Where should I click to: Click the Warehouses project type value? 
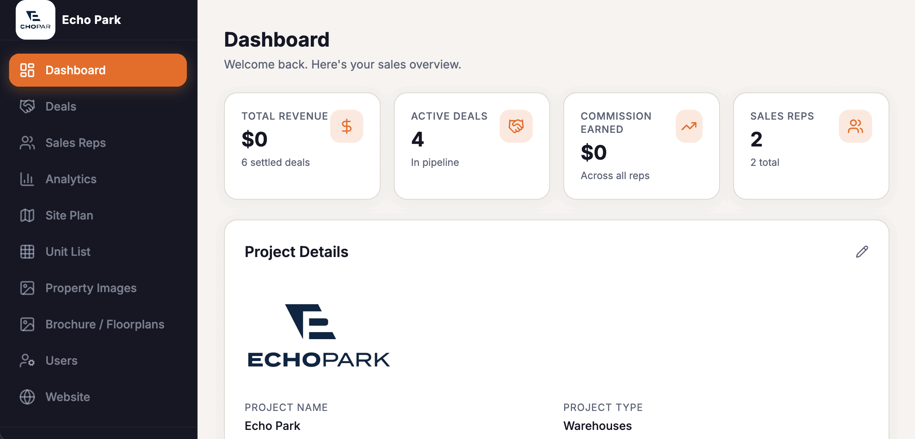click(x=597, y=425)
